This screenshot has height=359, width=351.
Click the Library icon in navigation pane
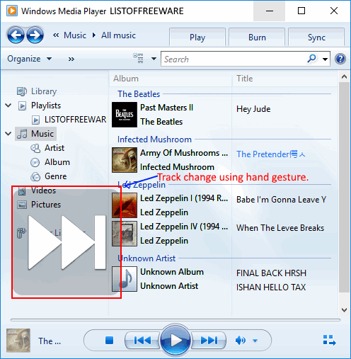22,91
